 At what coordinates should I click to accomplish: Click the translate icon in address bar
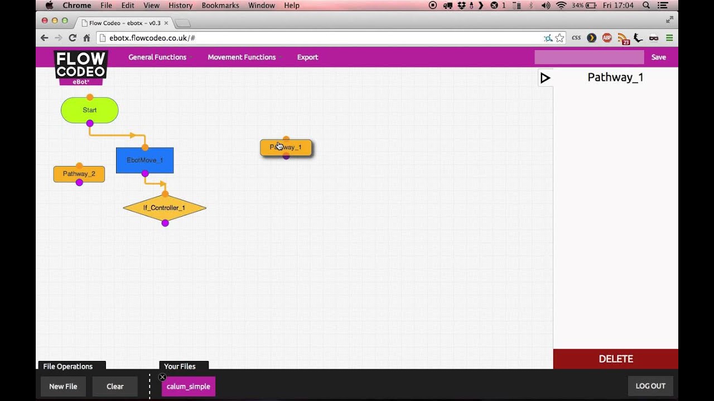[548, 38]
